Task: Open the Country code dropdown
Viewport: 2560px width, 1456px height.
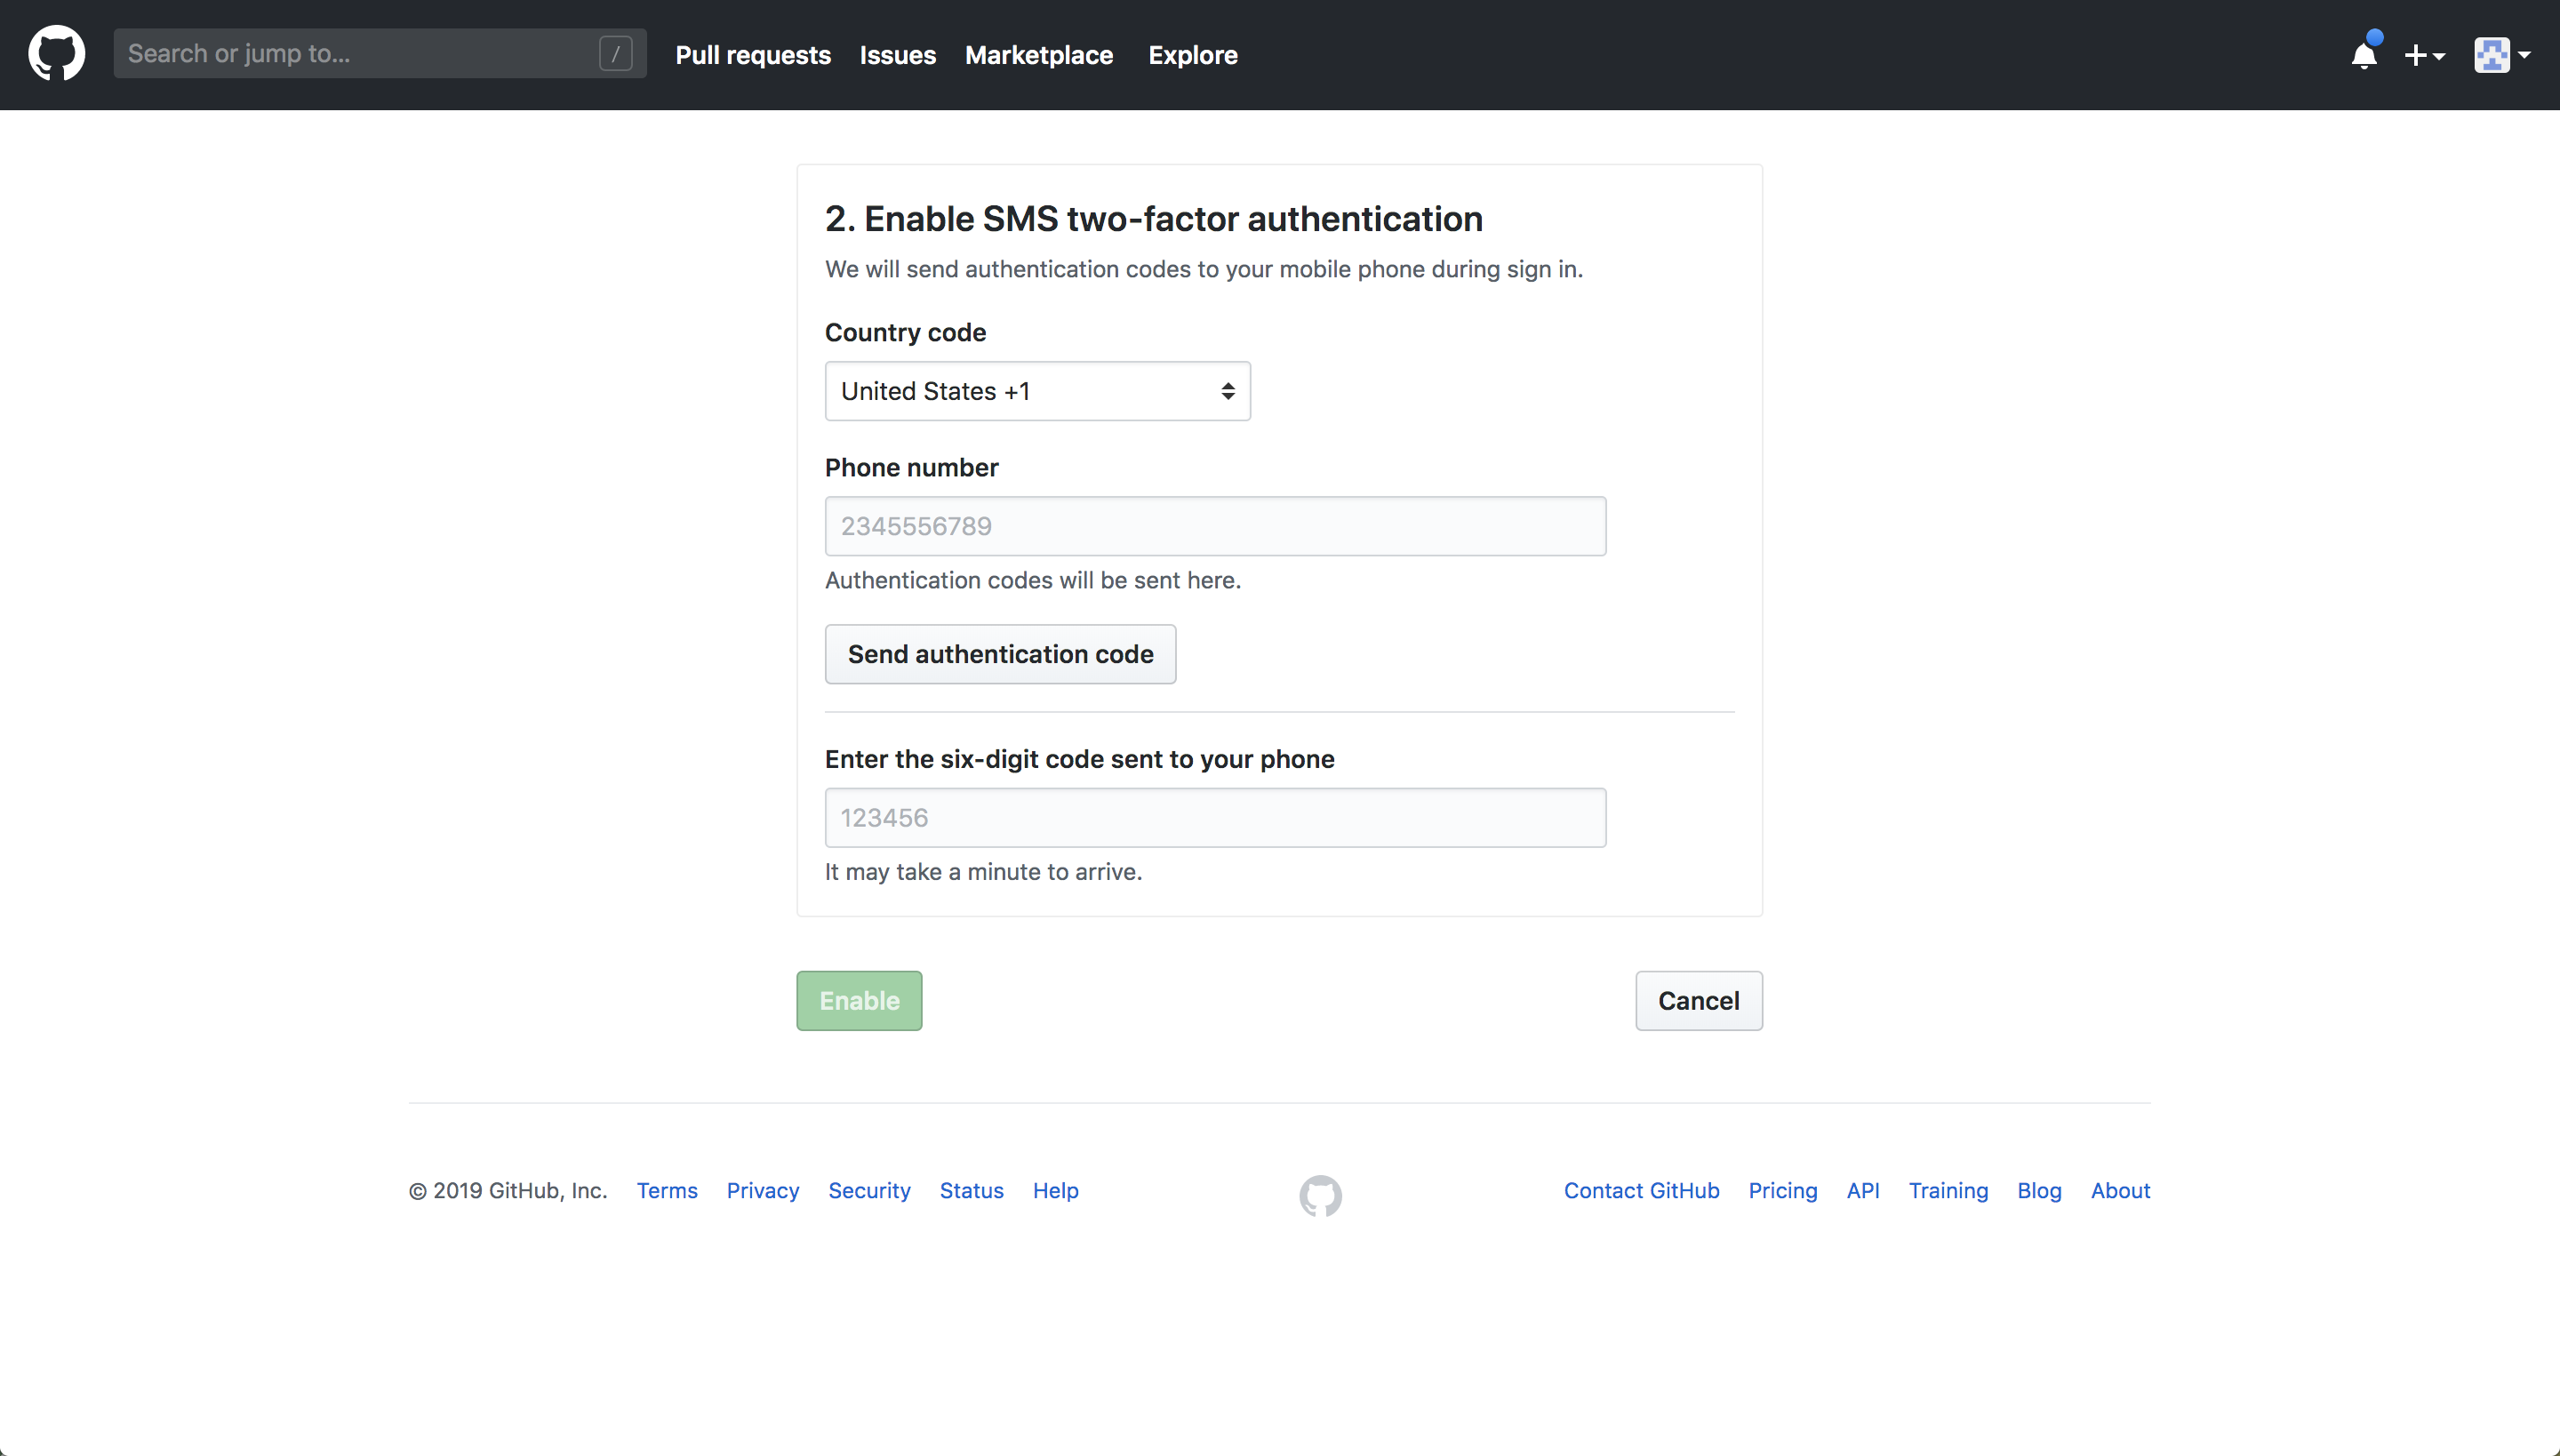Action: [1037, 391]
